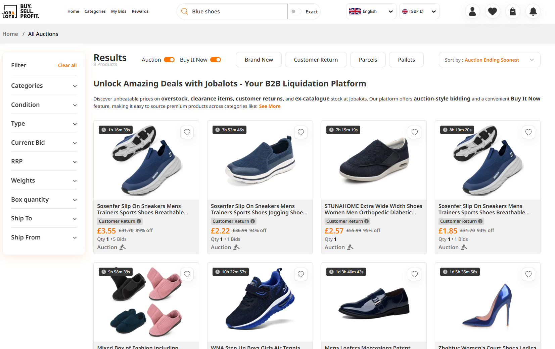The width and height of the screenshot is (555, 349).
Task: Open the Home menu item
Action: click(73, 11)
